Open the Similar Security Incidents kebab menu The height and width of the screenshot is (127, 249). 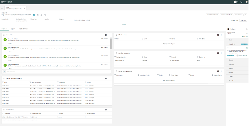click(109, 78)
